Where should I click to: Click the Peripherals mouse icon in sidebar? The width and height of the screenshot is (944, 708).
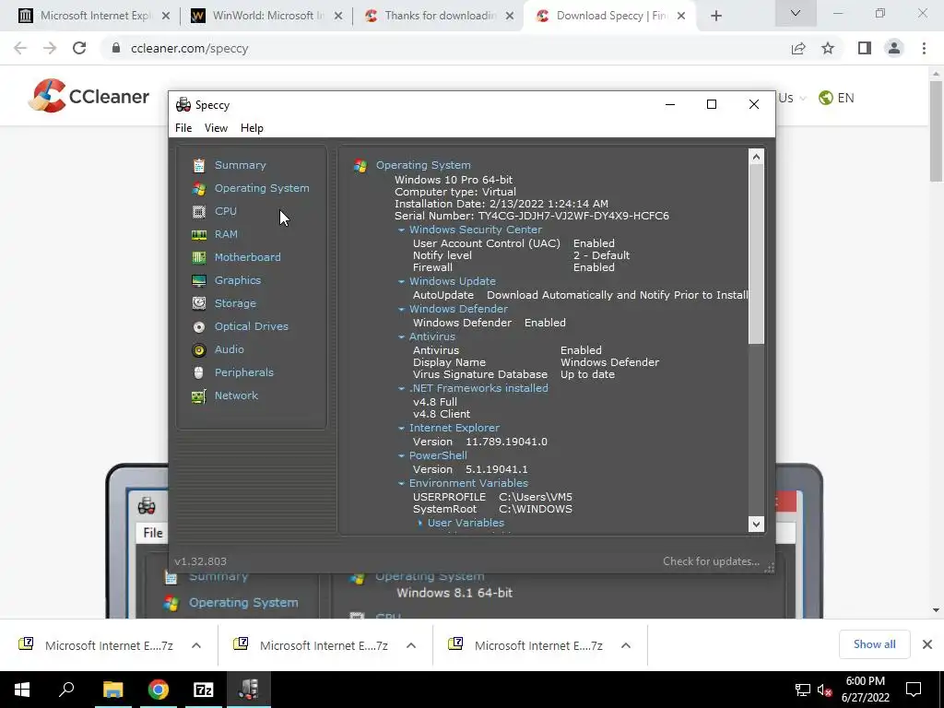(x=199, y=372)
